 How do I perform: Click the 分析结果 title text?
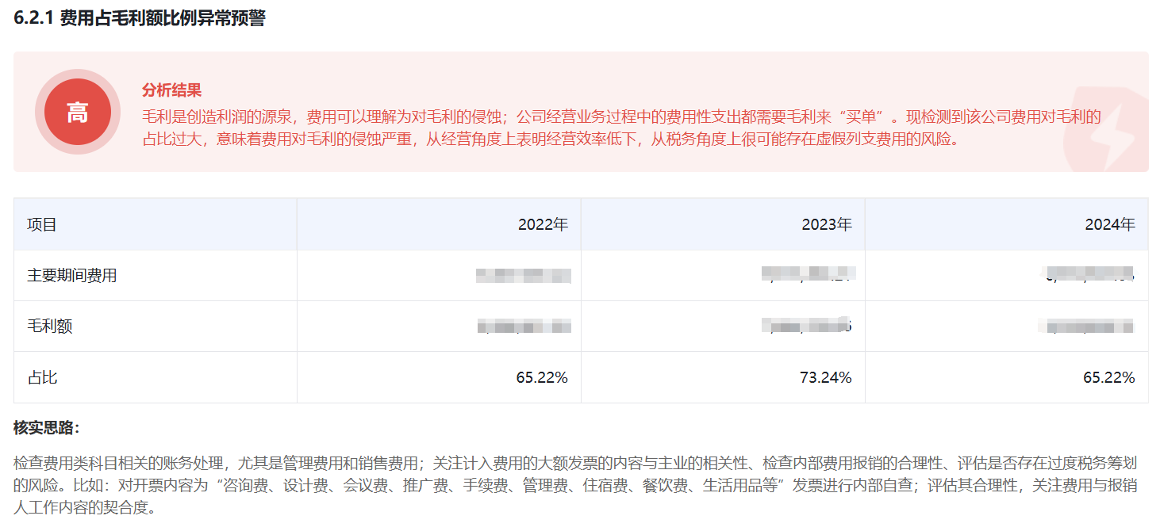tap(171, 90)
